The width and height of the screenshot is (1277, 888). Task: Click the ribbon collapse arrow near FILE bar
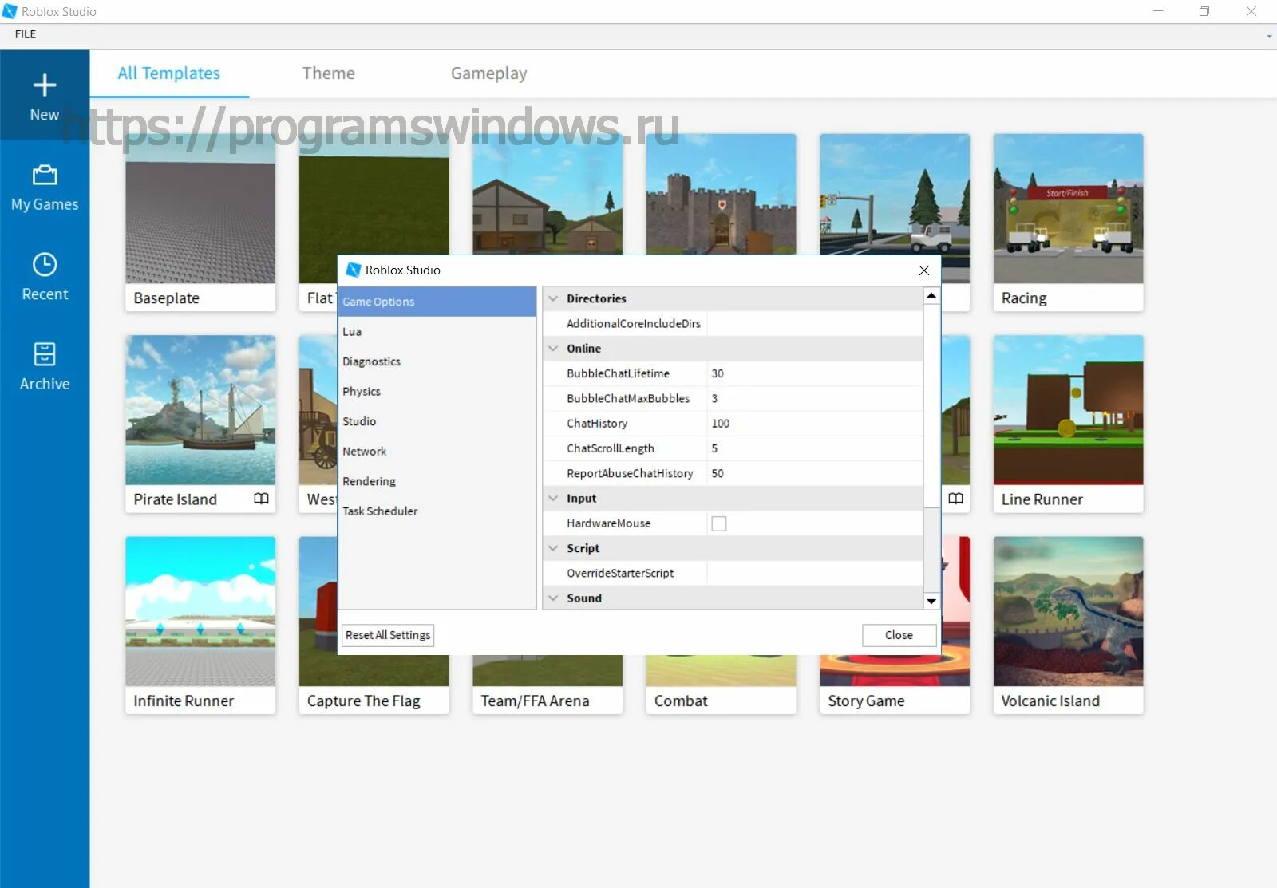1269,36
